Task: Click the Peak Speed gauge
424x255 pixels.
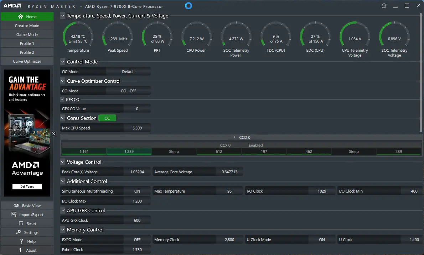Action: click(x=118, y=37)
